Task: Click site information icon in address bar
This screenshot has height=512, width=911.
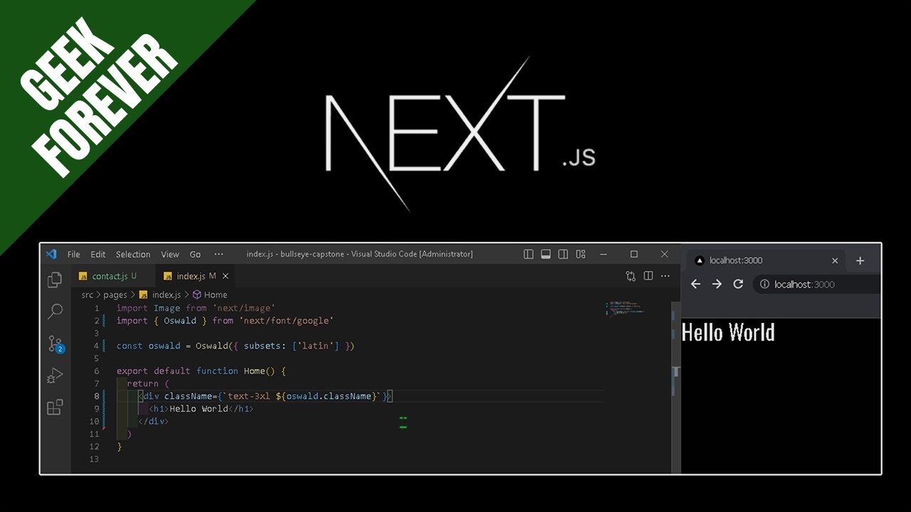Action: 764,284
